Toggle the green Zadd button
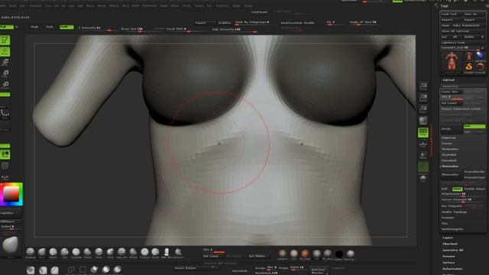This screenshot has width=489, height=275. pos(66,27)
